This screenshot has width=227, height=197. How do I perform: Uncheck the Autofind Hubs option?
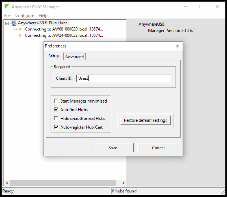(56, 109)
